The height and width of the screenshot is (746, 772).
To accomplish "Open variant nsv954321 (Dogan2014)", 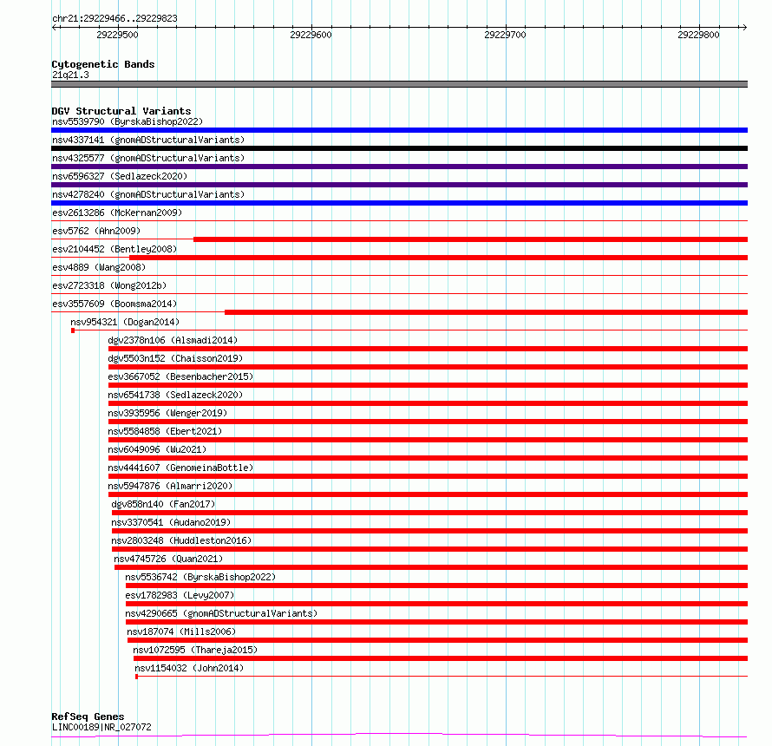I will click(125, 322).
